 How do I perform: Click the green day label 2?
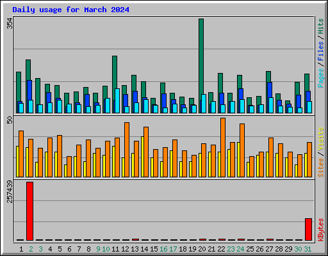coord(31,249)
